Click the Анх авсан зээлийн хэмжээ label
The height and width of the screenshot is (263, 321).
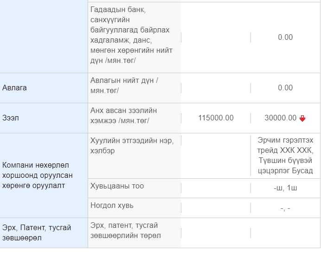[124, 116]
